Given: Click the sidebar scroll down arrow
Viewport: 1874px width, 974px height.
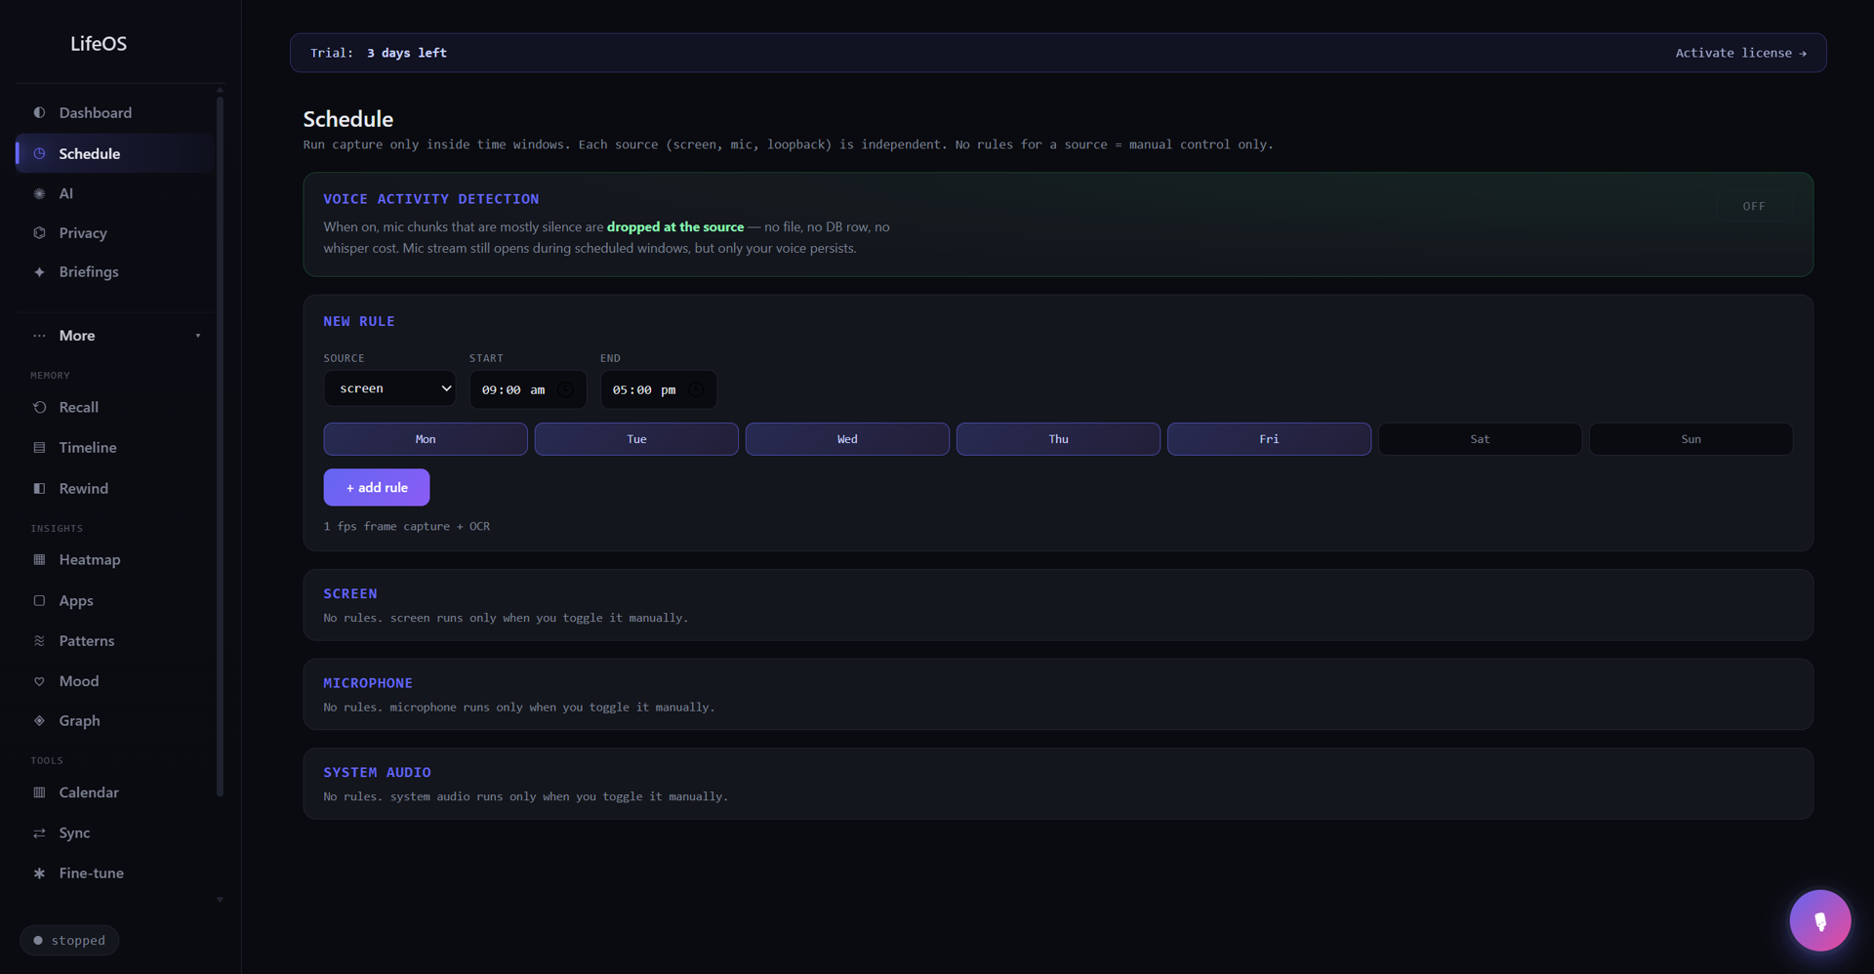Looking at the screenshot, I should (x=220, y=900).
